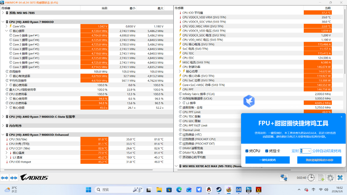
Task: Open Microsoft Store from the taskbar
Action: click(x=169, y=189)
